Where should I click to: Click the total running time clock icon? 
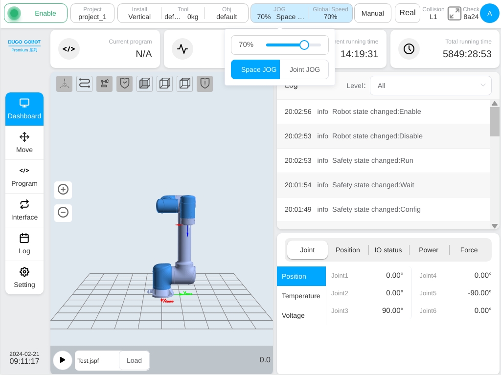[x=409, y=49]
